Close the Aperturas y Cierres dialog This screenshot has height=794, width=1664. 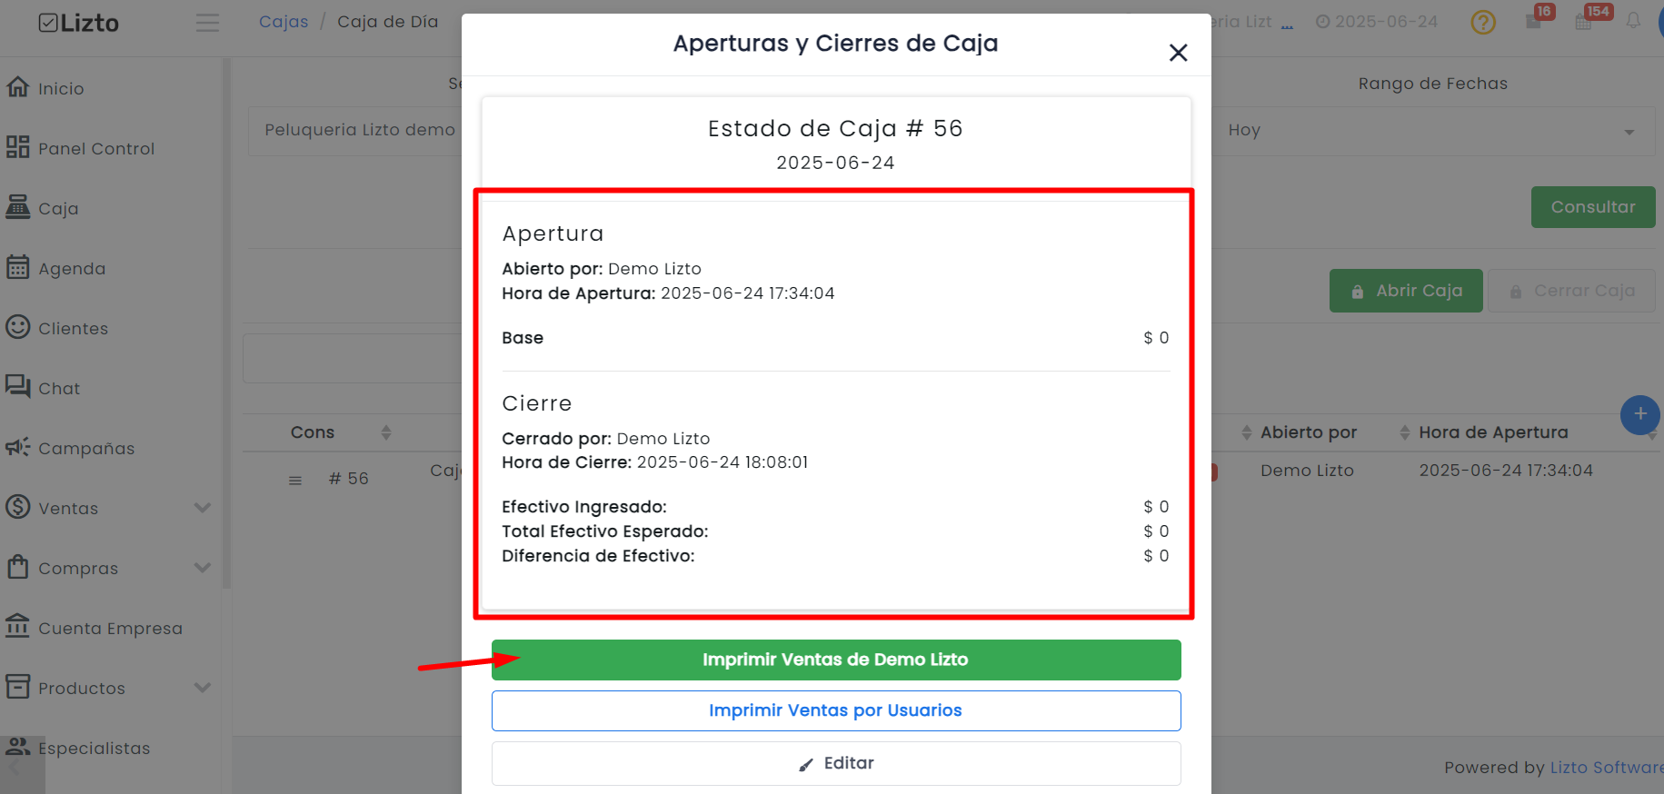(1178, 53)
